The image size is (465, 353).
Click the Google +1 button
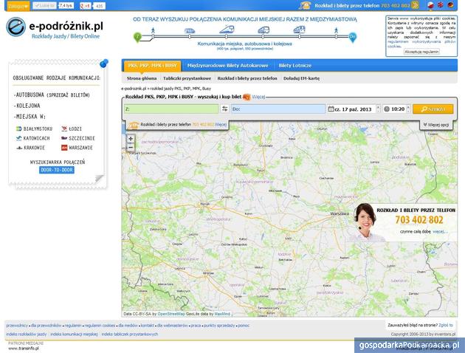pyautogui.click(x=86, y=6)
